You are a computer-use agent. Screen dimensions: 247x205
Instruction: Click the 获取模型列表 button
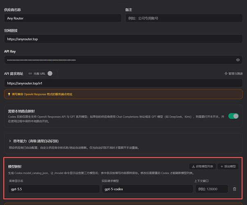click(202, 166)
